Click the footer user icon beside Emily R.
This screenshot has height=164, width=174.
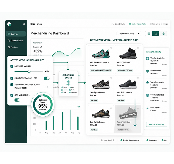[102, 140]
